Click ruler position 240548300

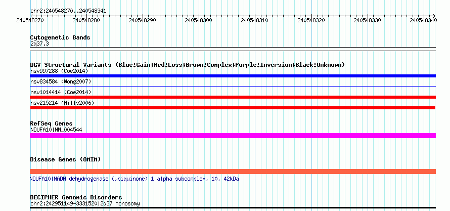[199, 20]
